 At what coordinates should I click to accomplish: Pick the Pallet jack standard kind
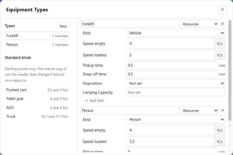pos(37,99)
